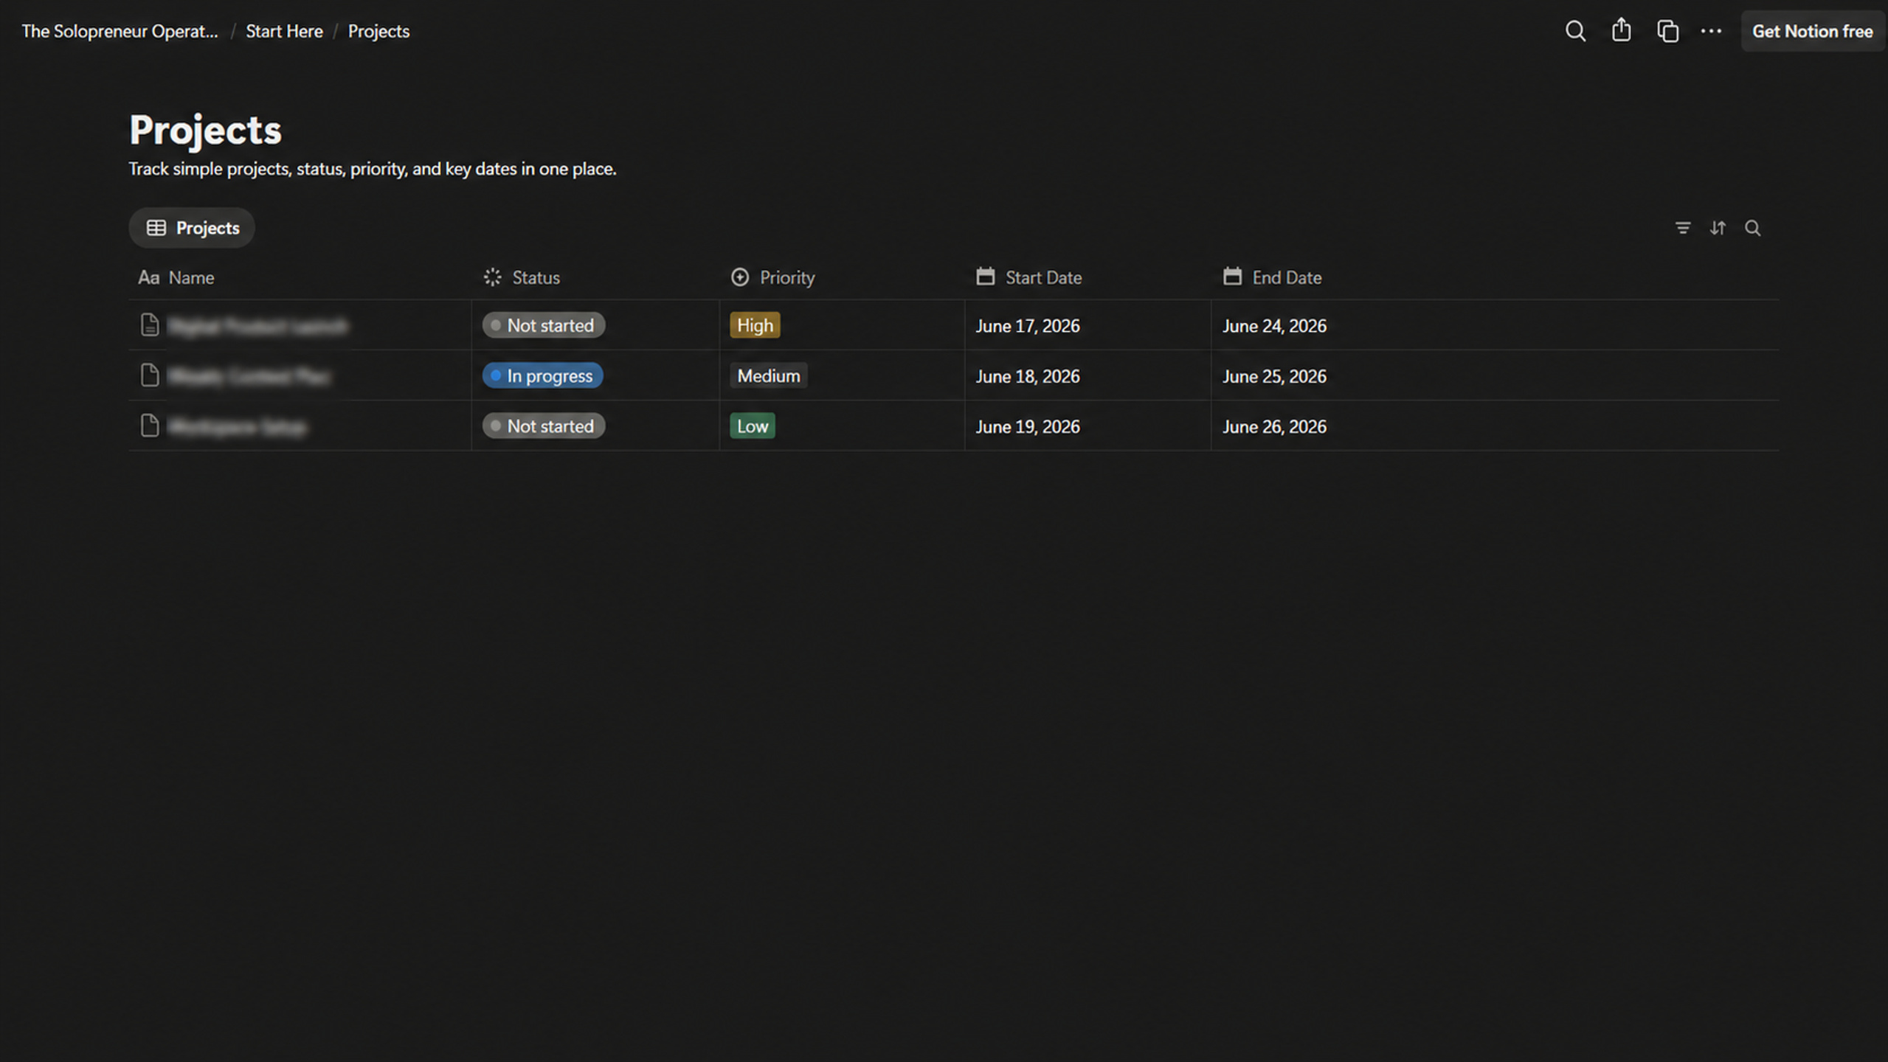1888x1062 pixels.
Task: Click the June 19, 2026 start date
Action: point(1027,426)
